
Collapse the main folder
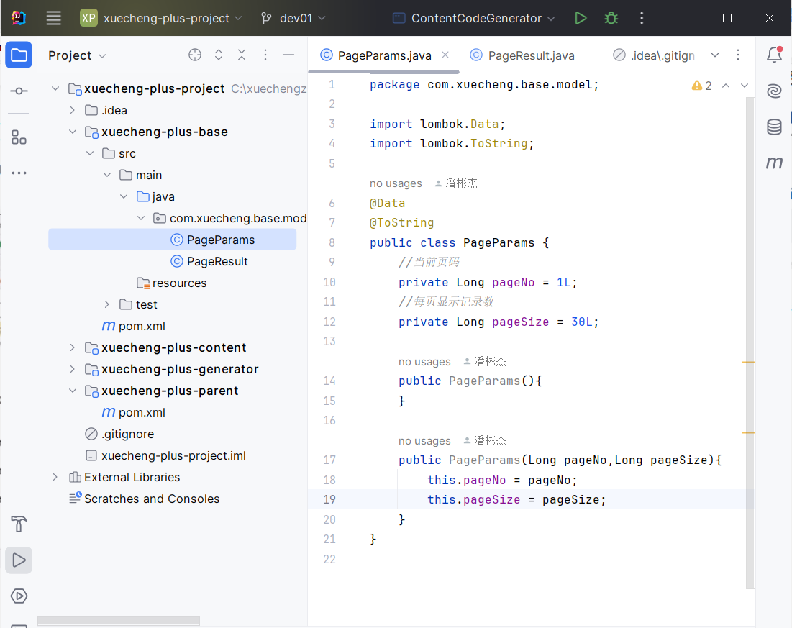tap(107, 175)
